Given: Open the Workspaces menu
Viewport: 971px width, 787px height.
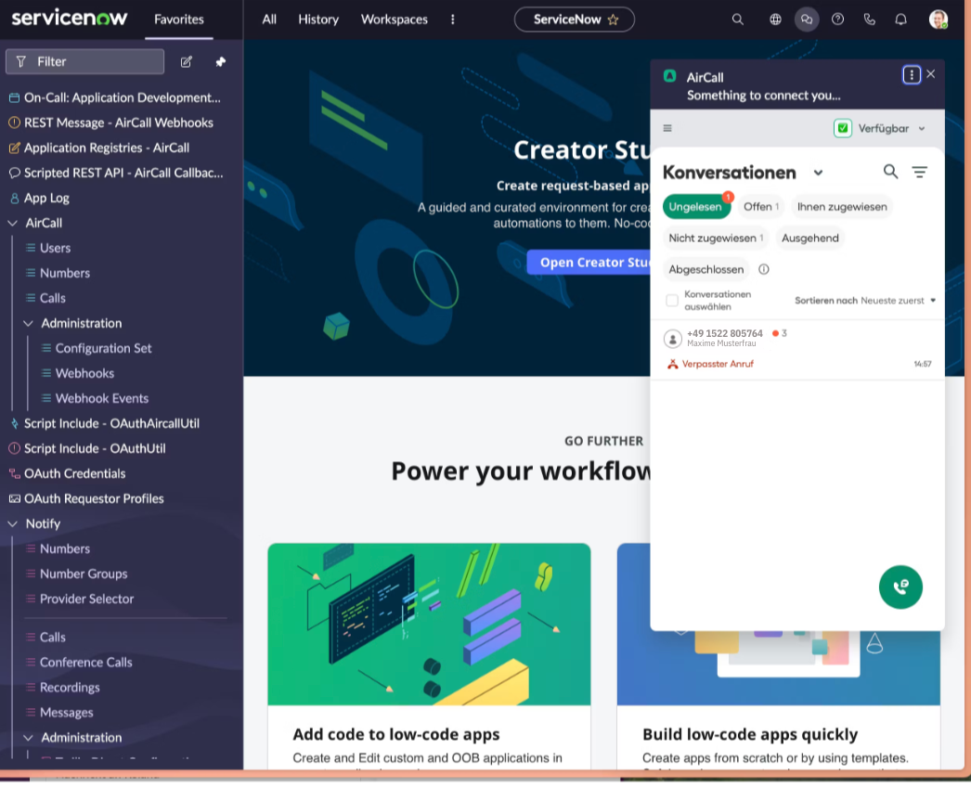Looking at the screenshot, I should pos(394,19).
